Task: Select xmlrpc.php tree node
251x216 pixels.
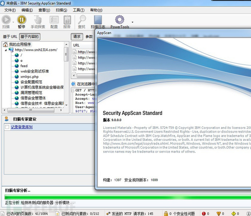Action: click(x=29, y=77)
